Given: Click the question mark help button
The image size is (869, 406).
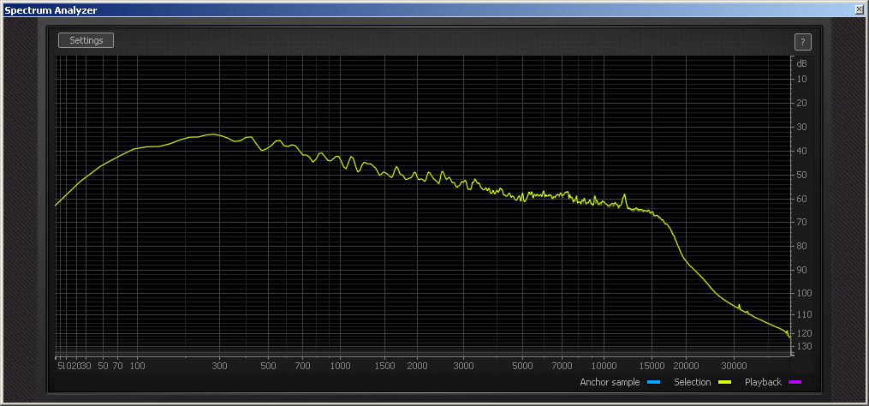Looking at the screenshot, I should point(802,41).
